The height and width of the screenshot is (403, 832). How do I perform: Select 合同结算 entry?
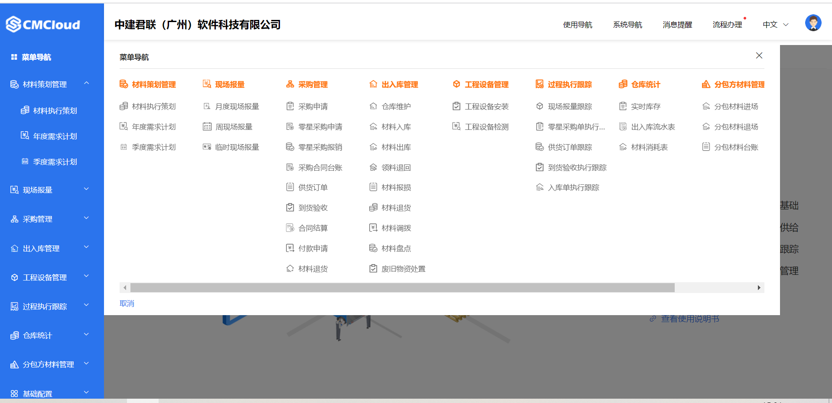click(x=313, y=228)
